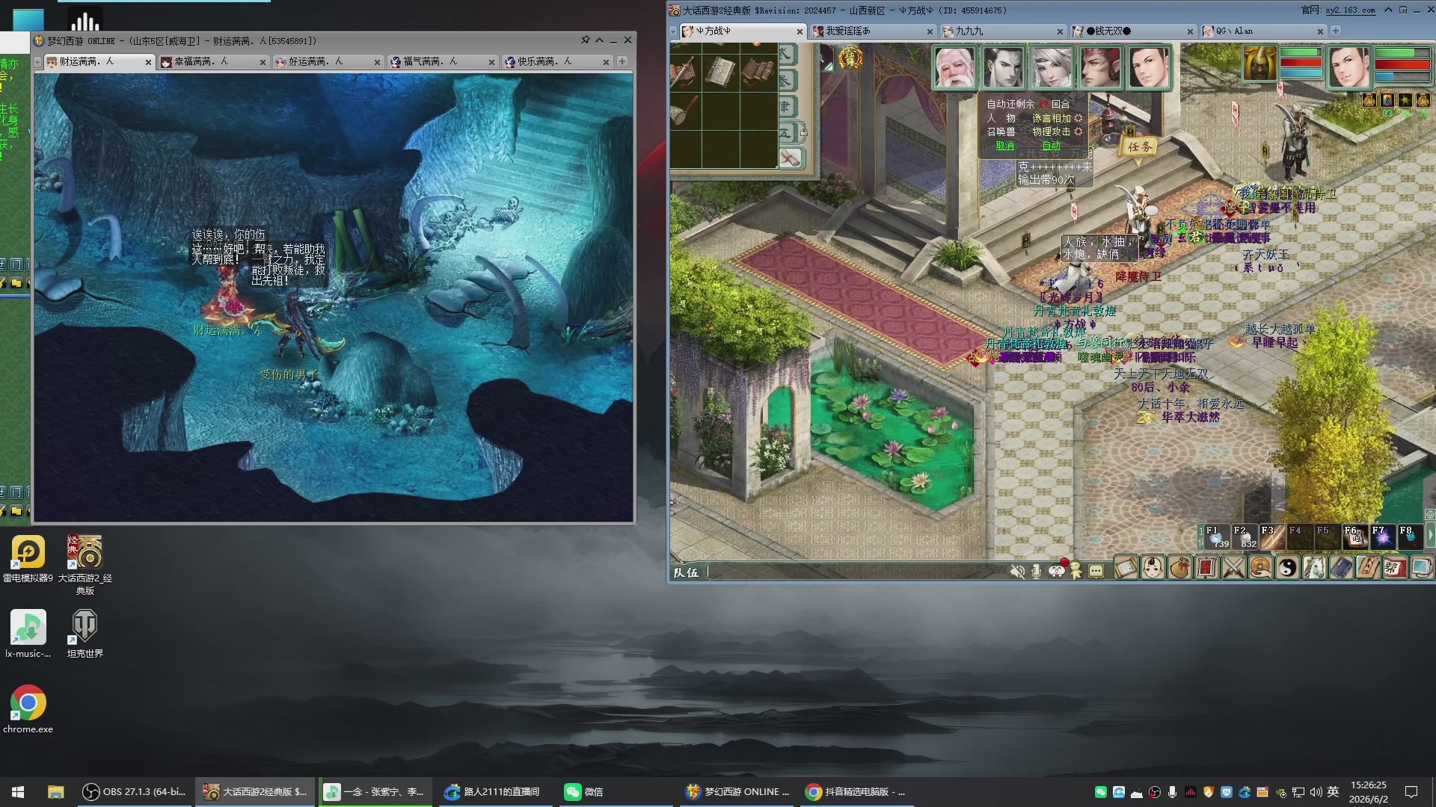The width and height of the screenshot is (1436, 807).
Task: Select the silver-haired woman team portrait
Action: click(x=1052, y=67)
